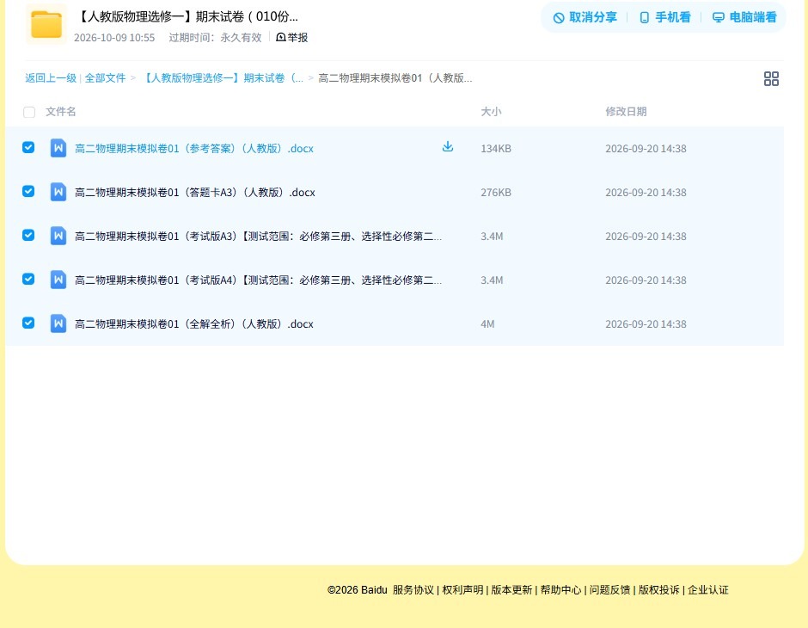Open 高二物理期末模拟卷01（全解全析） file
This screenshot has width=808, height=628.
[193, 323]
